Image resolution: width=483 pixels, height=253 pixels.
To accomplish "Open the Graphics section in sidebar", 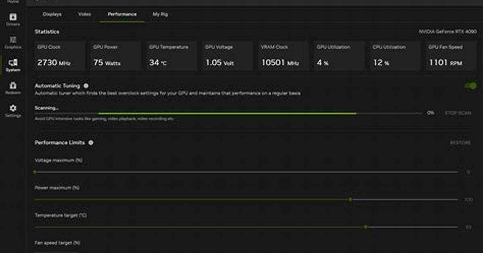I will coord(13,42).
